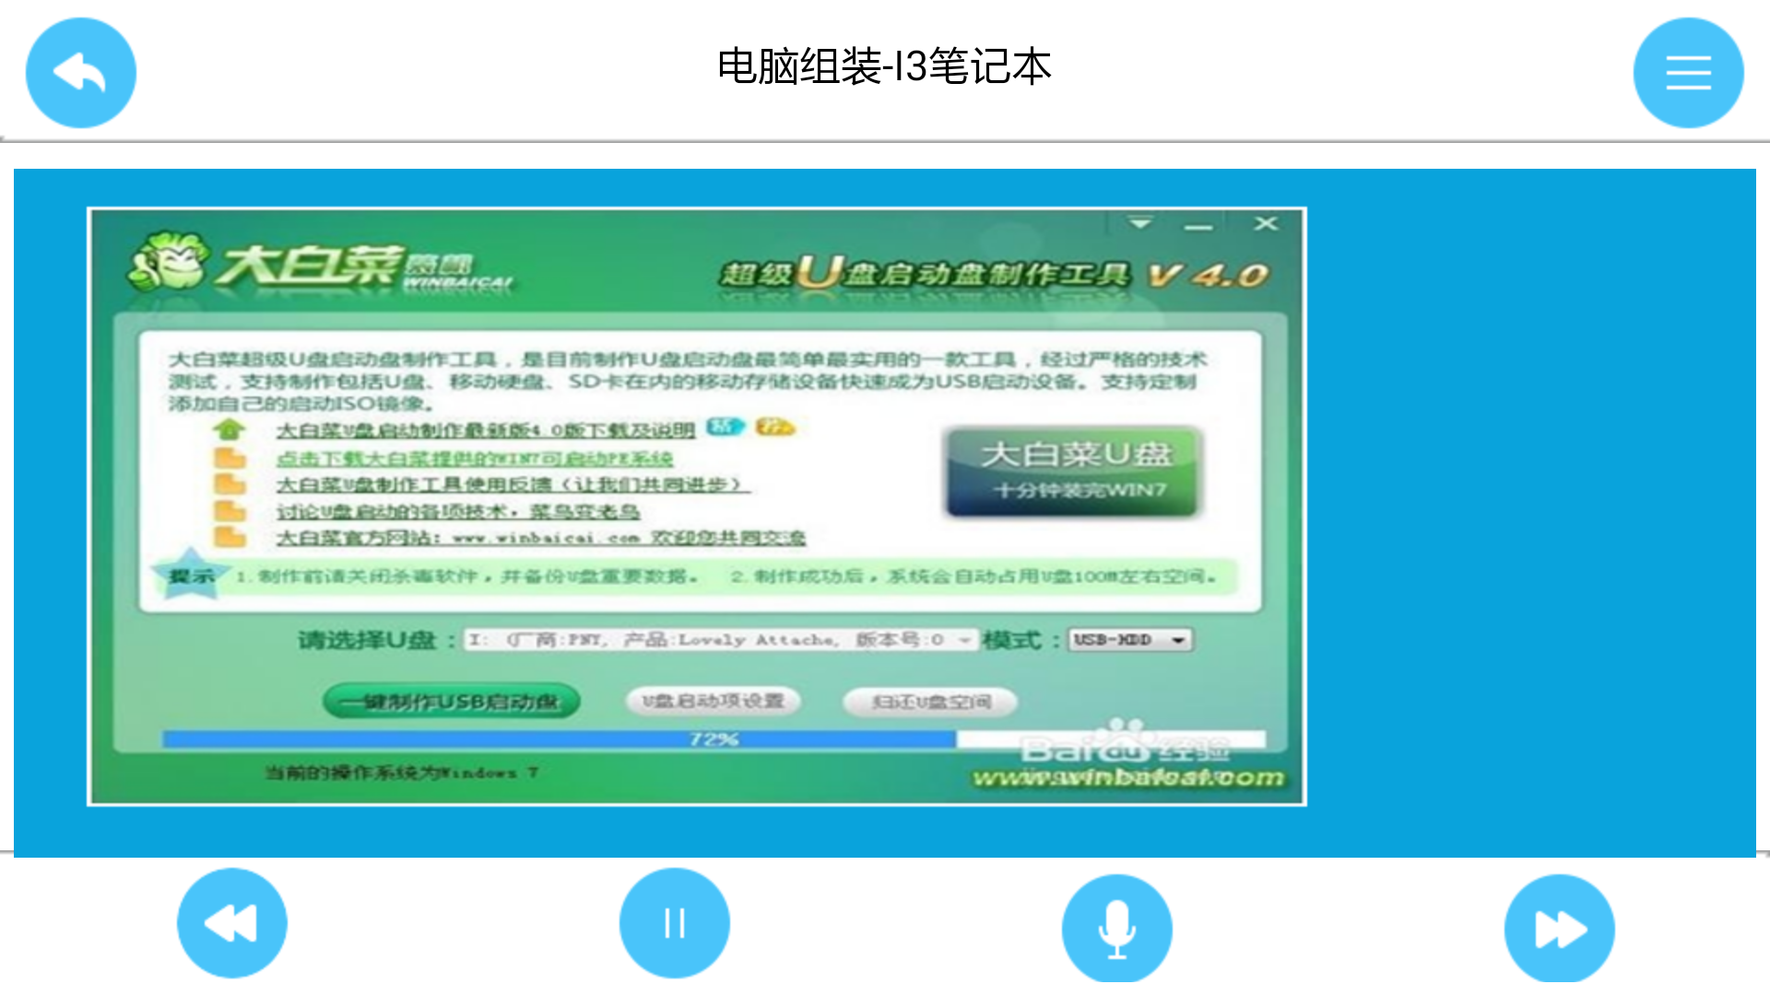This screenshot has height=996, width=1770.
Task: Pause playback with the pause button
Action: (675, 923)
